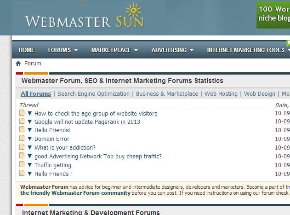Image resolution: width=290 pixels, height=215 pixels.
Task: Click thread icon beside 'Domain Error'
Action: point(22,139)
